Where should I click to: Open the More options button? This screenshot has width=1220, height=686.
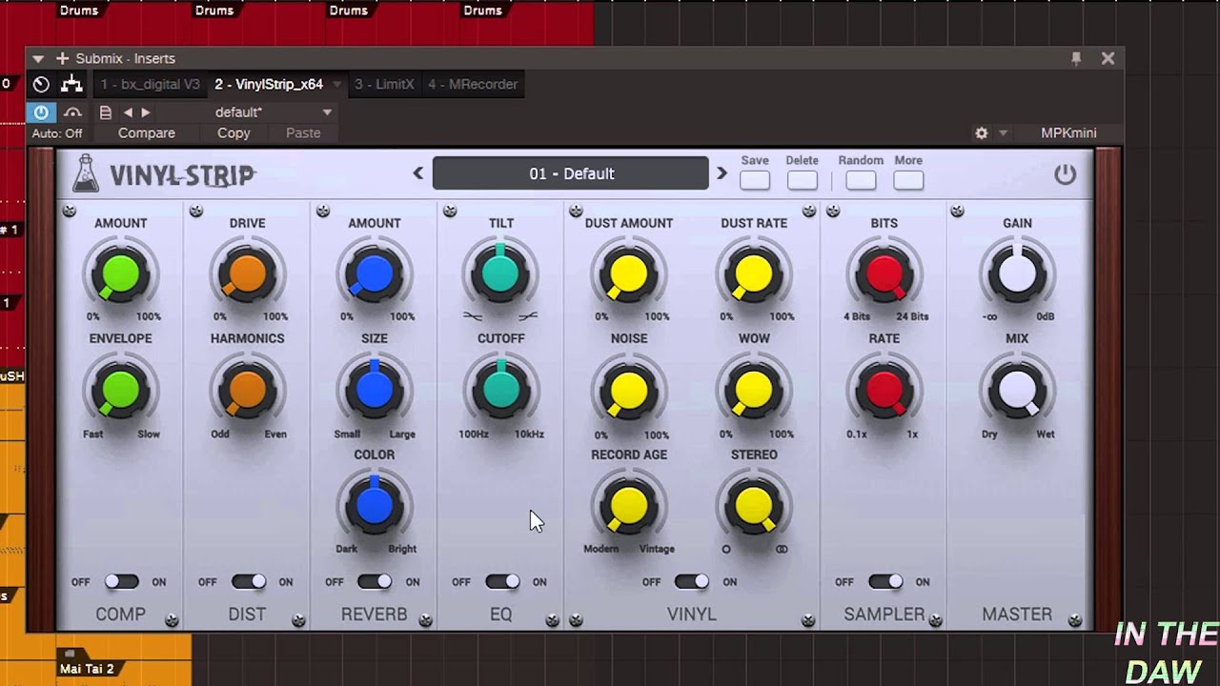908,180
